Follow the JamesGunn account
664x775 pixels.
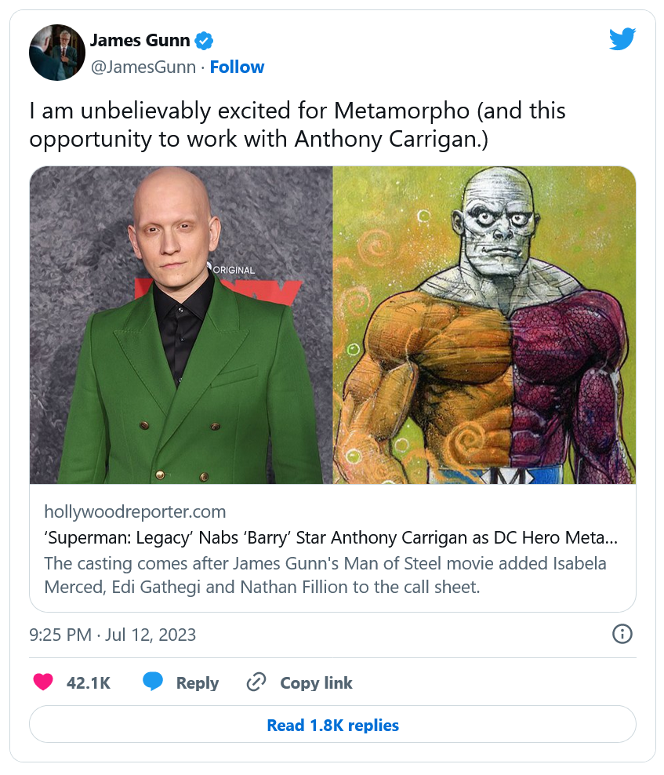click(x=237, y=67)
